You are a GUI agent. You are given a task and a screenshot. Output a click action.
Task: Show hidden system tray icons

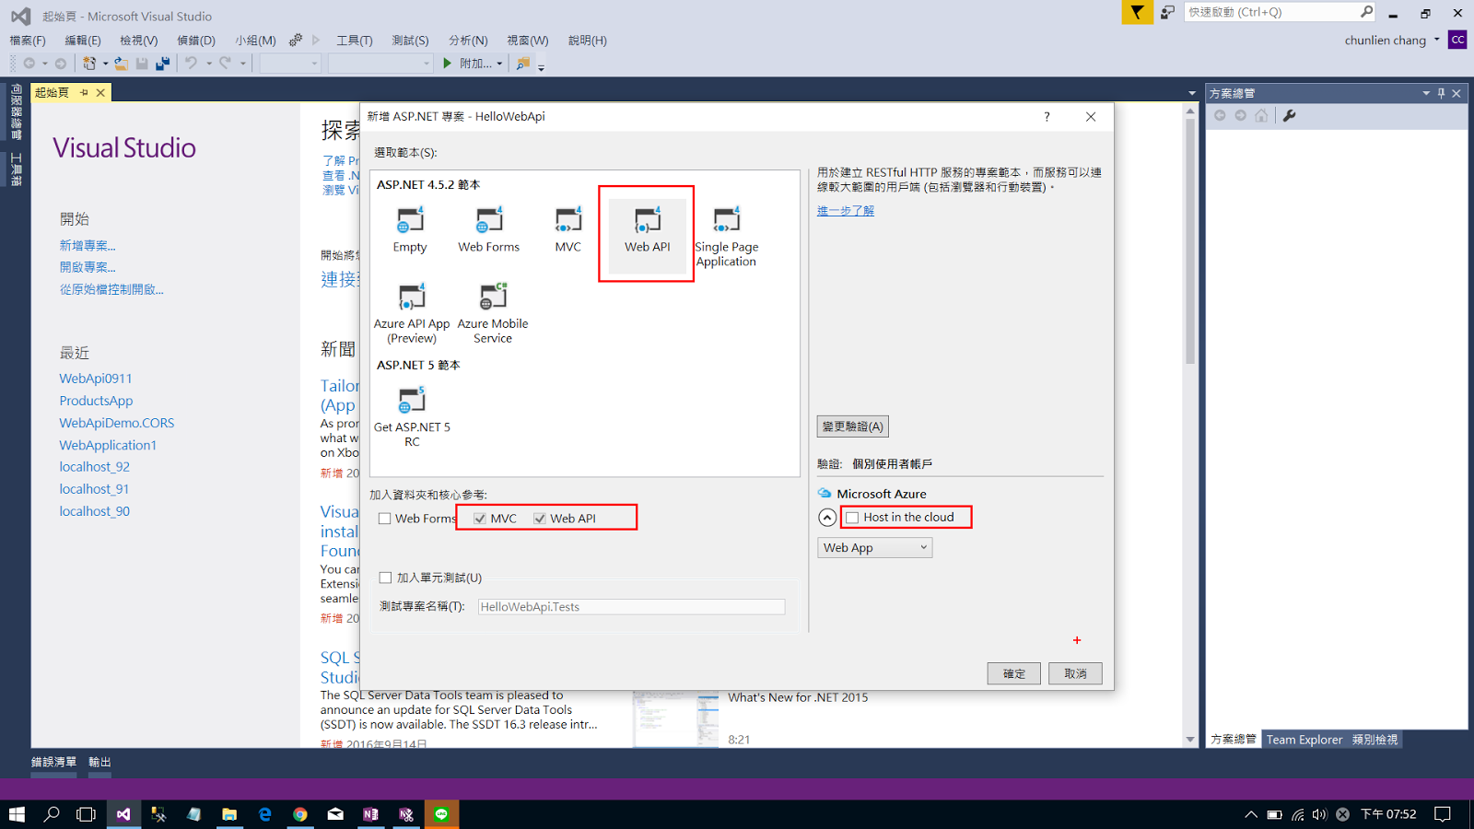[1250, 814]
